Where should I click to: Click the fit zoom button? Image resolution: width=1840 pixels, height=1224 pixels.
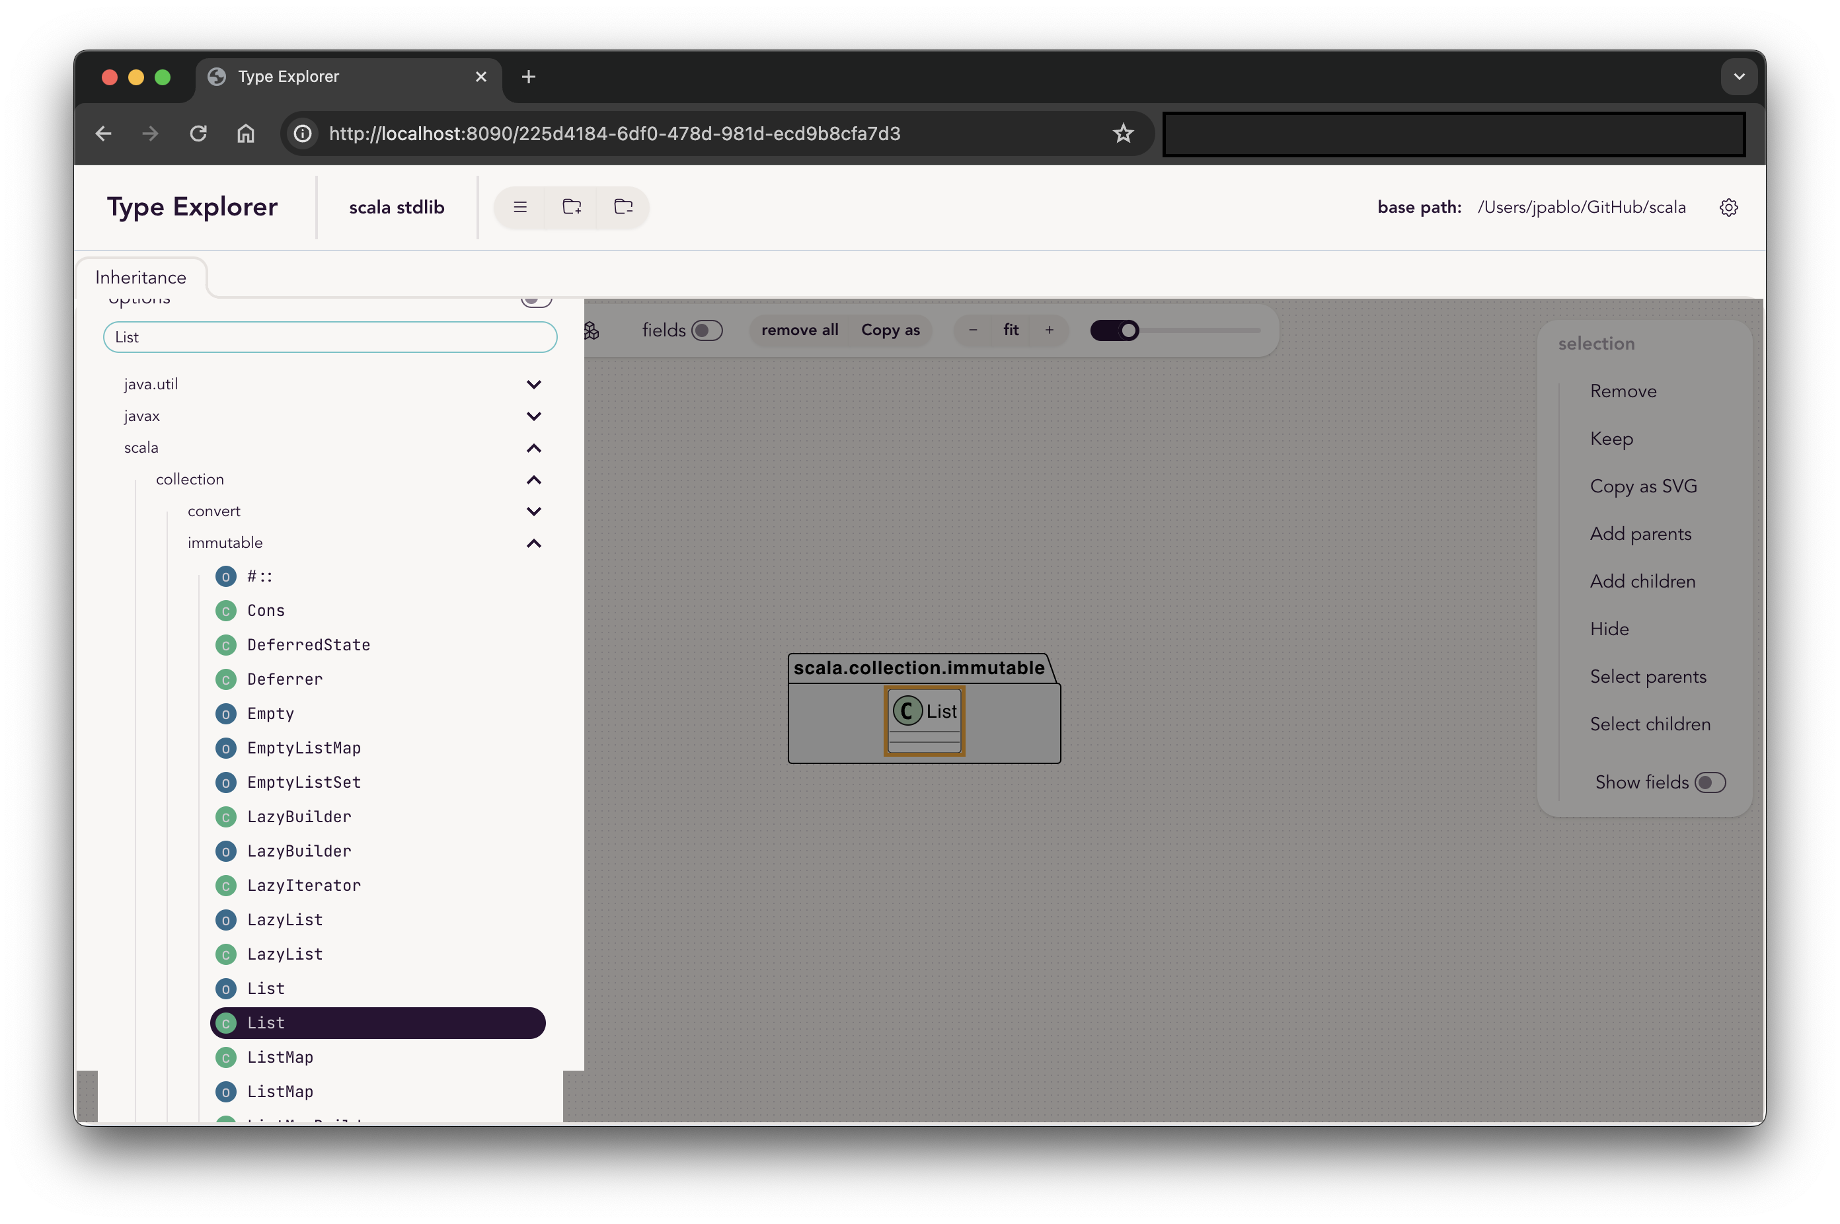(x=1010, y=330)
